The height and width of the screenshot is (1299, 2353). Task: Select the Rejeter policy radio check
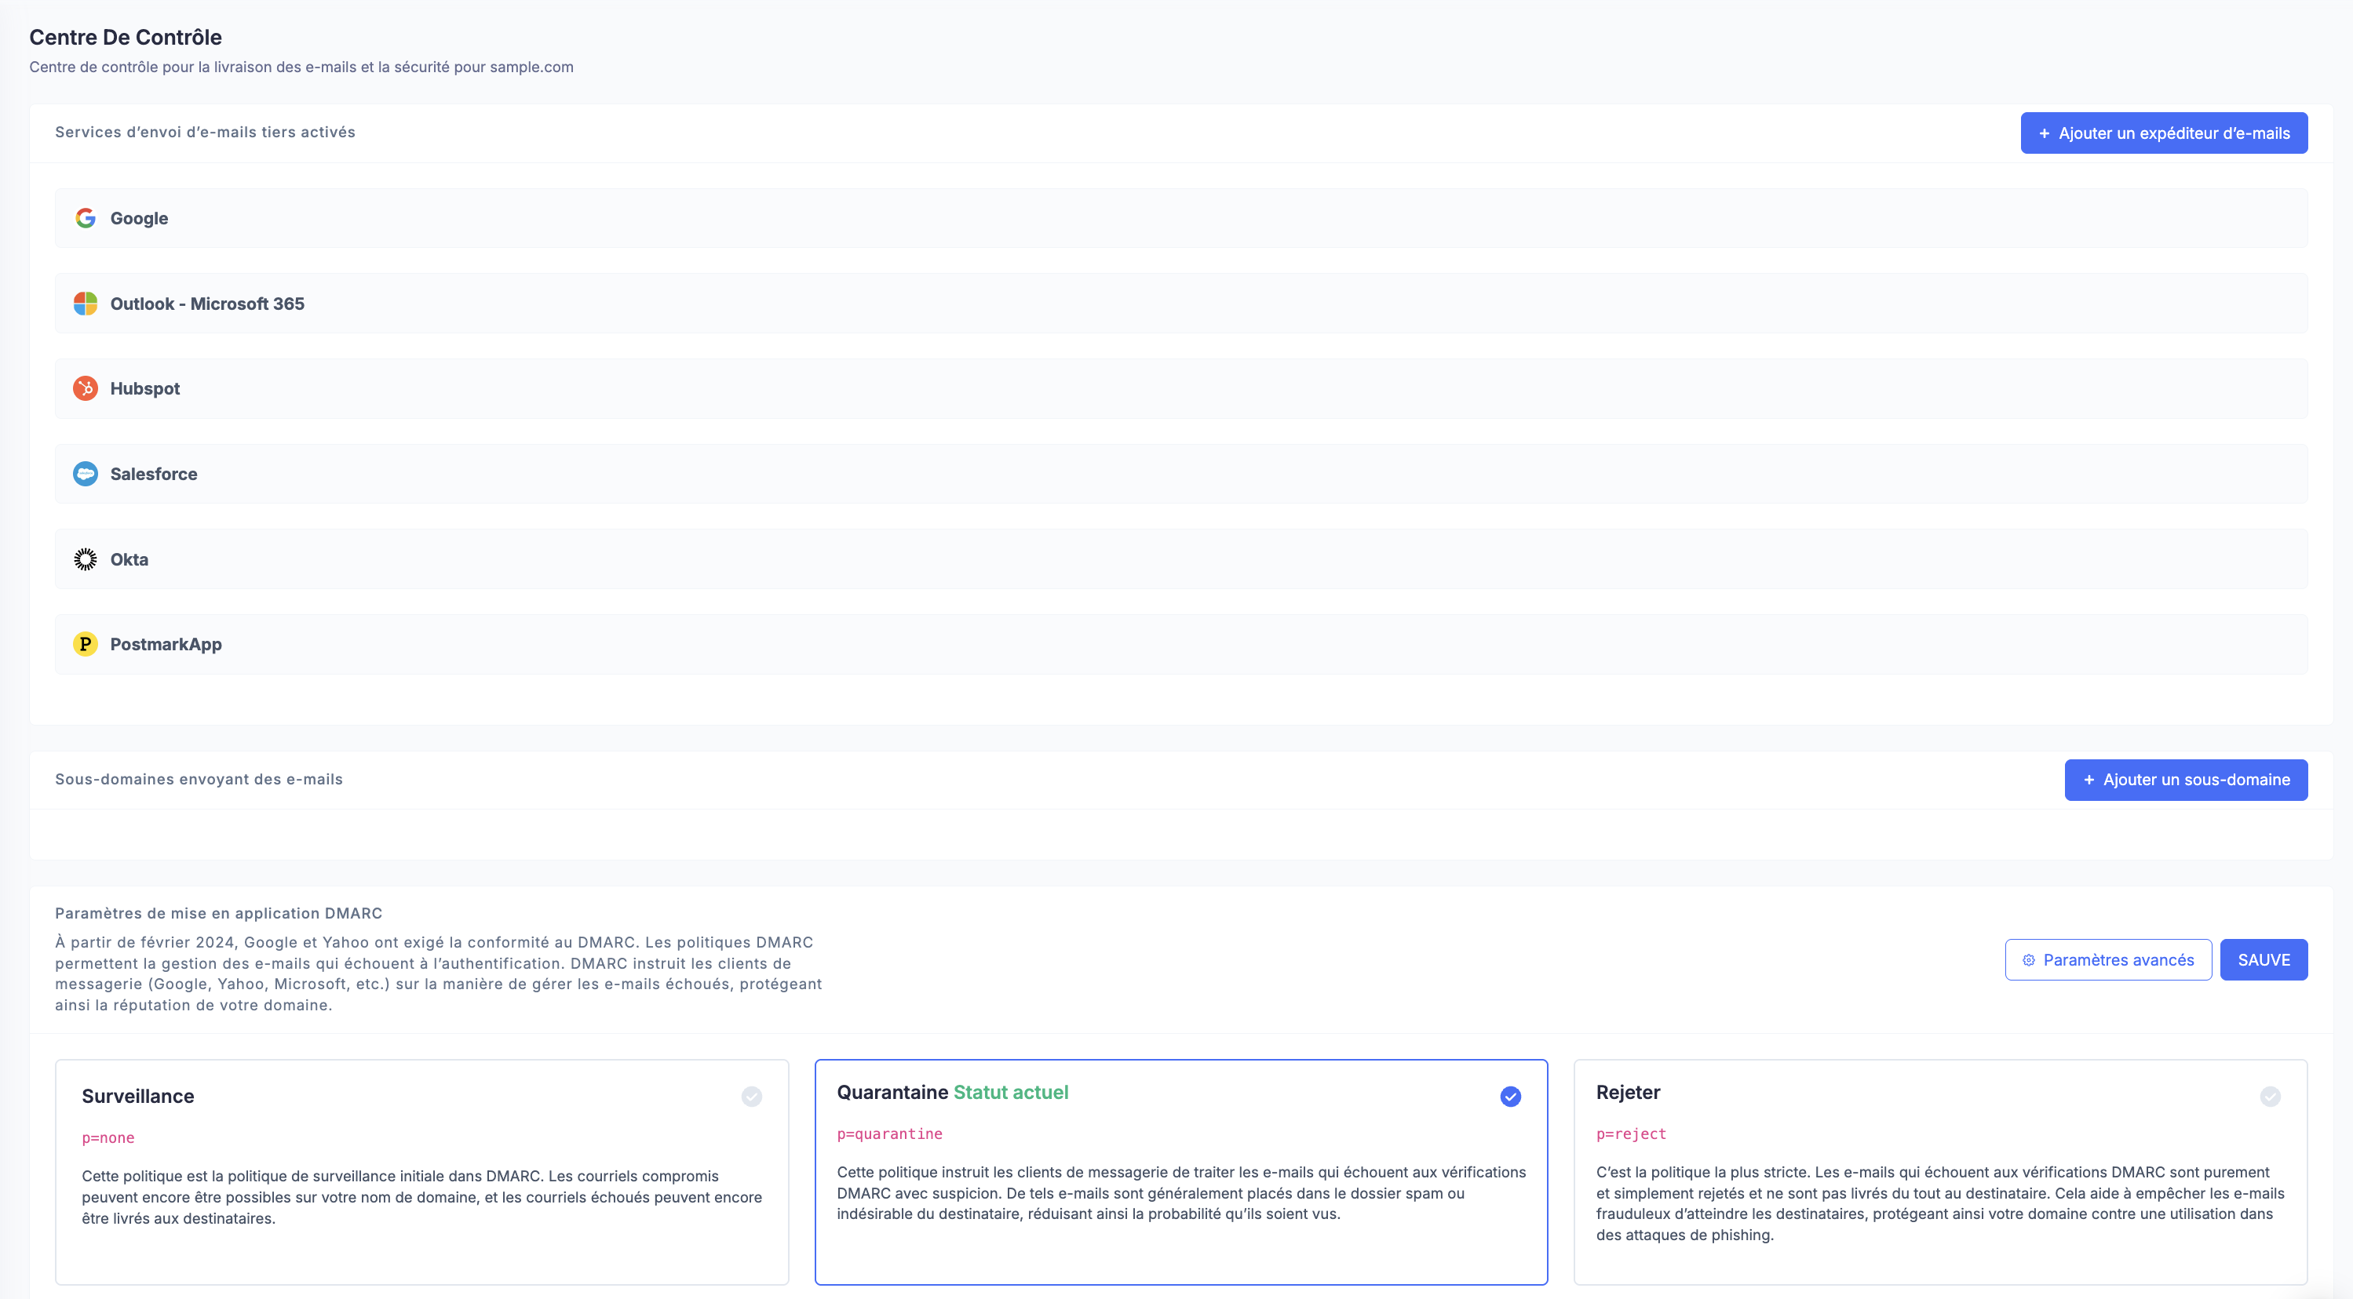pyautogui.click(x=2270, y=1097)
